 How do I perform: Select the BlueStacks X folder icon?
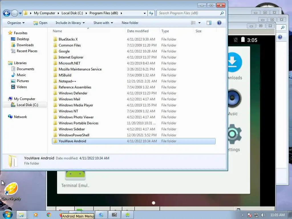55,39
